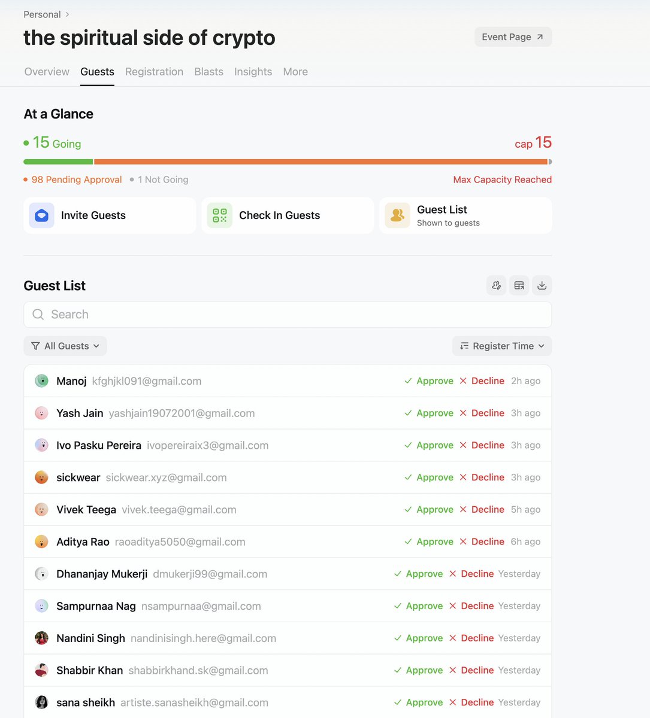Click email kfghjkl091@gmail.com
The width and height of the screenshot is (650, 718).
tap(147, 381)
